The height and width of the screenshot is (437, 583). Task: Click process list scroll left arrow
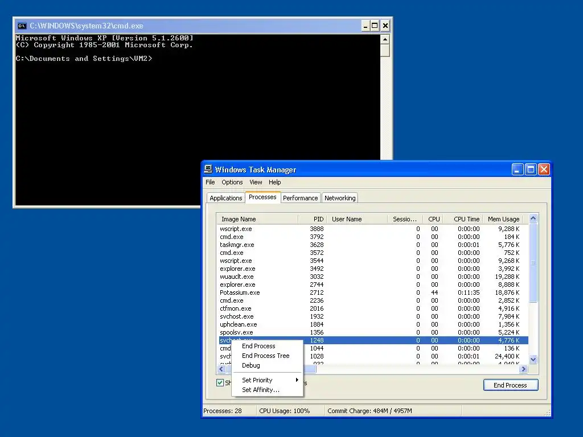coord(221,369)
